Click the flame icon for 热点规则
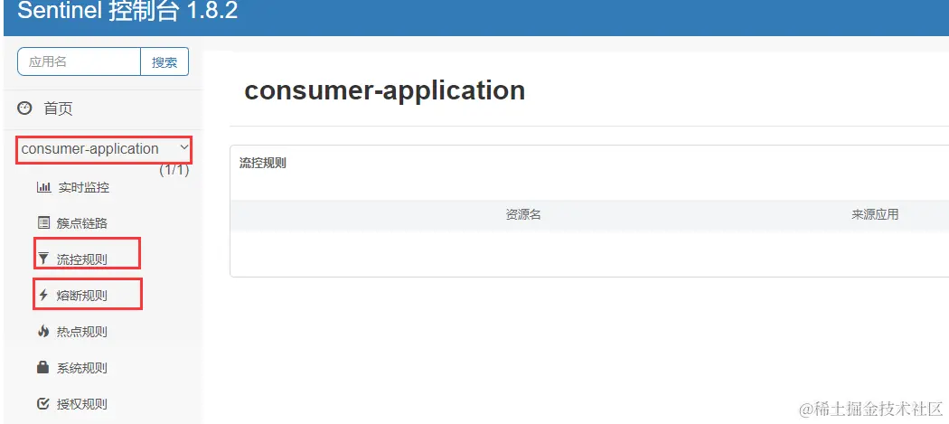The image size is (949, 424). click(43, 331)
